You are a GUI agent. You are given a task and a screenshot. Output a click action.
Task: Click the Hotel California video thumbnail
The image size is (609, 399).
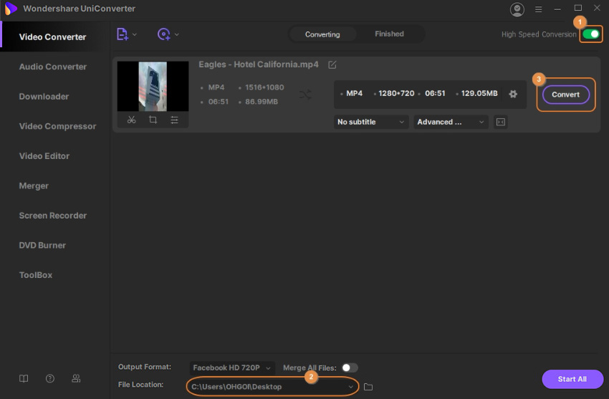(x=153, y=86)
